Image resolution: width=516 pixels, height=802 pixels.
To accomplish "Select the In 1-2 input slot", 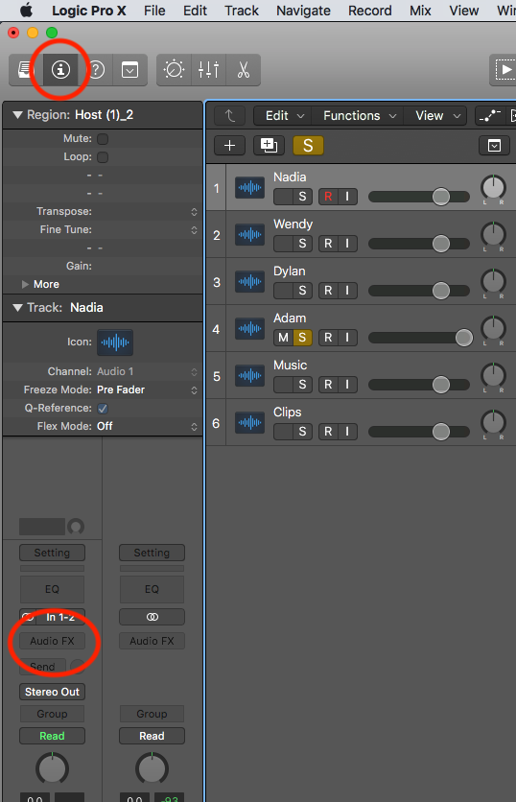I will (60, 617).
